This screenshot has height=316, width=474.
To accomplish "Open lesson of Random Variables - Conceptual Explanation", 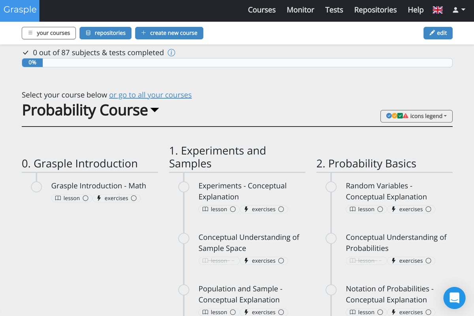I will [366, 209].
